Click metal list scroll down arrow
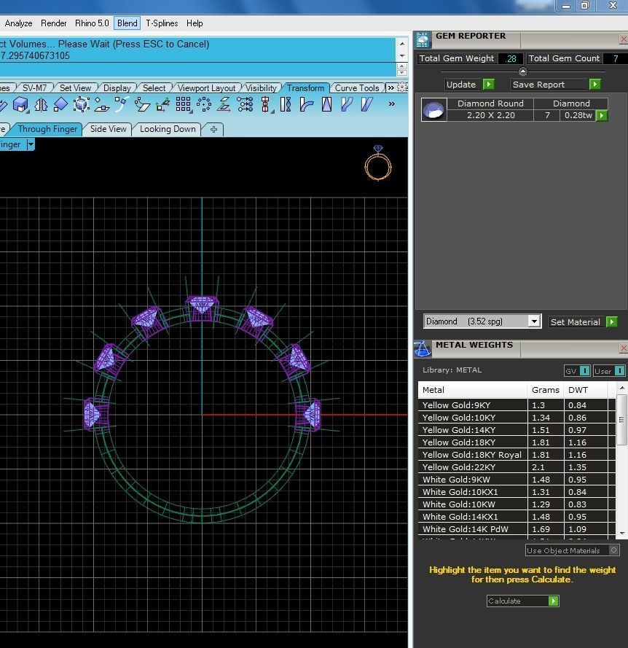The height and width of the screenshot is (648, 628). click(x=622, y=534)
